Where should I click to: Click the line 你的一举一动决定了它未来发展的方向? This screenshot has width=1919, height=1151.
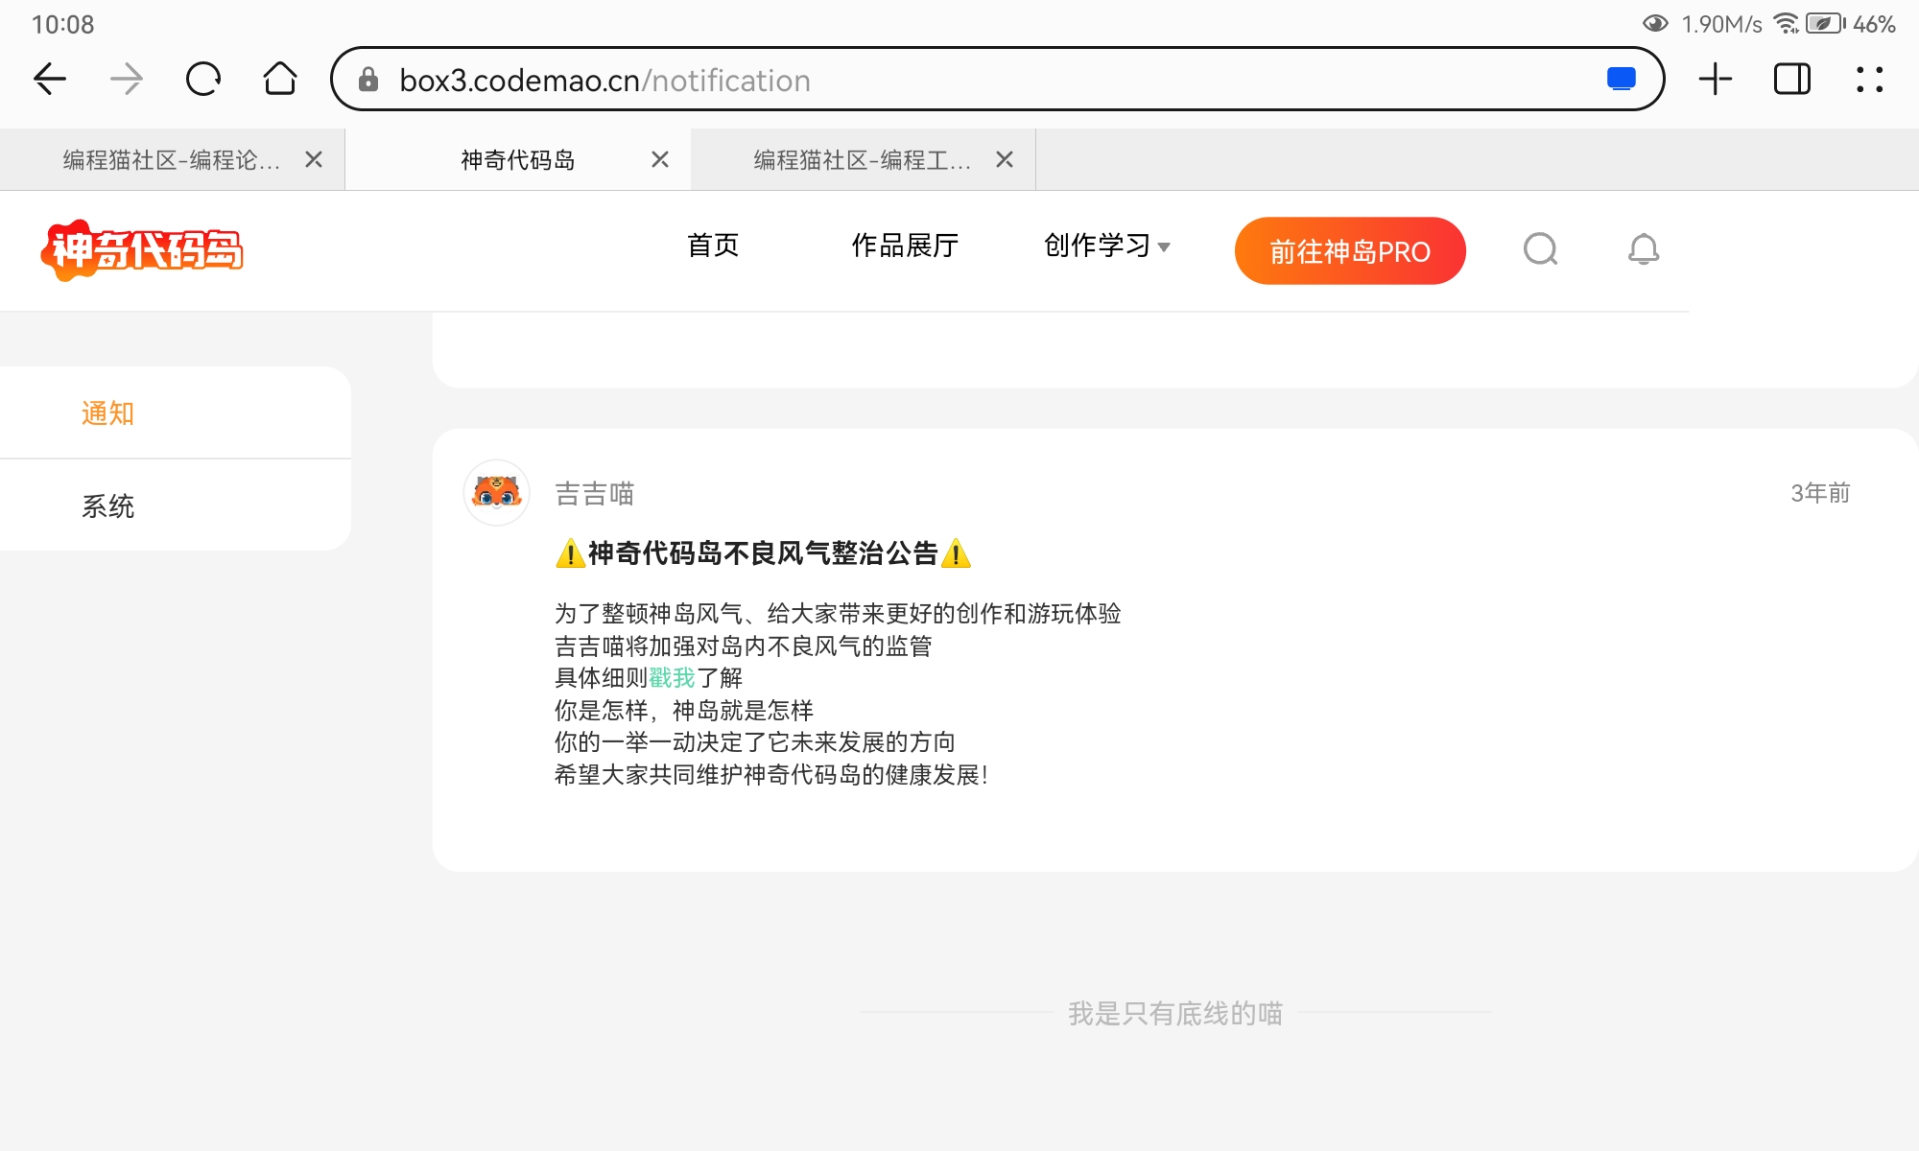[x=755, y=742]
